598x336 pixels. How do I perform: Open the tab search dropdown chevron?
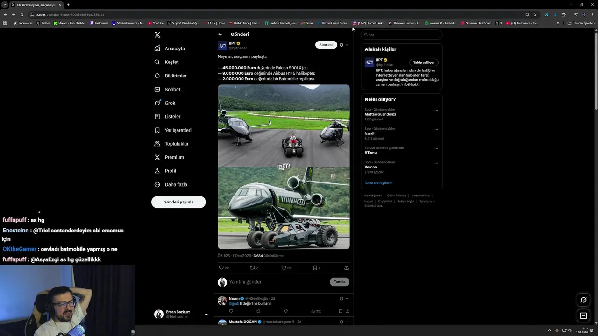(5, 5)
